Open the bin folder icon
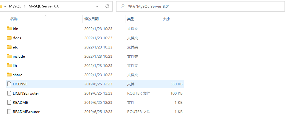The image size is (286, 116). pyautogui.click(x=9, y=29)
